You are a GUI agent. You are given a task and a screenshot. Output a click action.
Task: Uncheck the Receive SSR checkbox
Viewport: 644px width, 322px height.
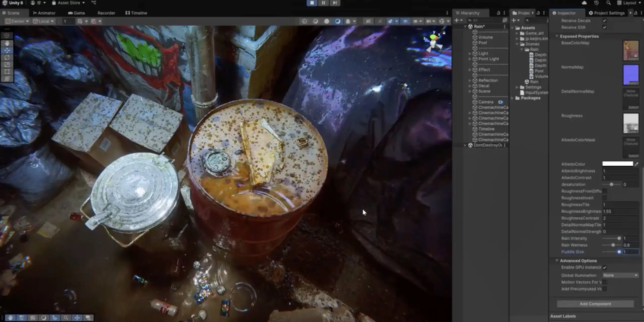pos(604,27)
